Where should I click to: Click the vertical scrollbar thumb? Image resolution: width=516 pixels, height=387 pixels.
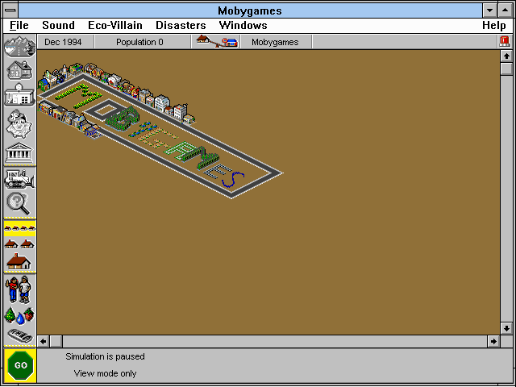506,69
